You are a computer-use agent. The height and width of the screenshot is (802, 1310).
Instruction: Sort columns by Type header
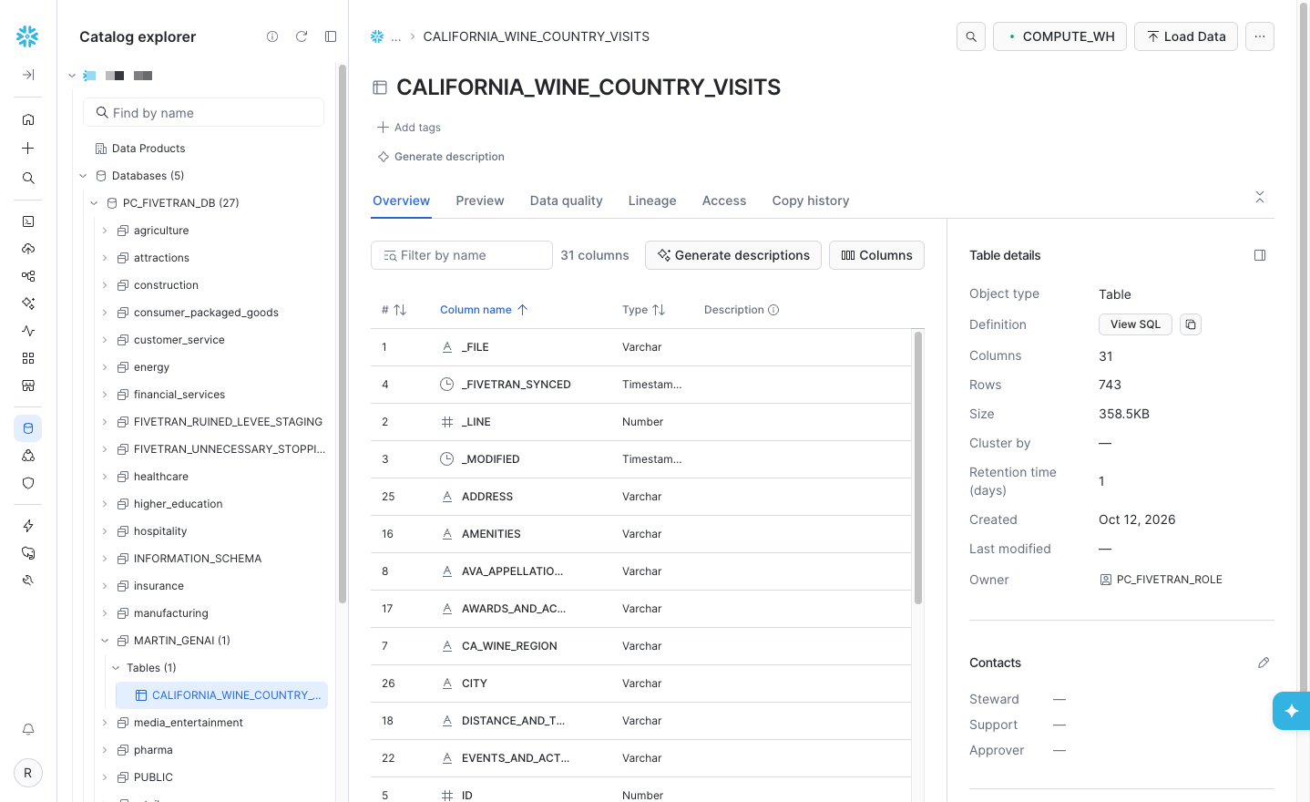point(643,310)
